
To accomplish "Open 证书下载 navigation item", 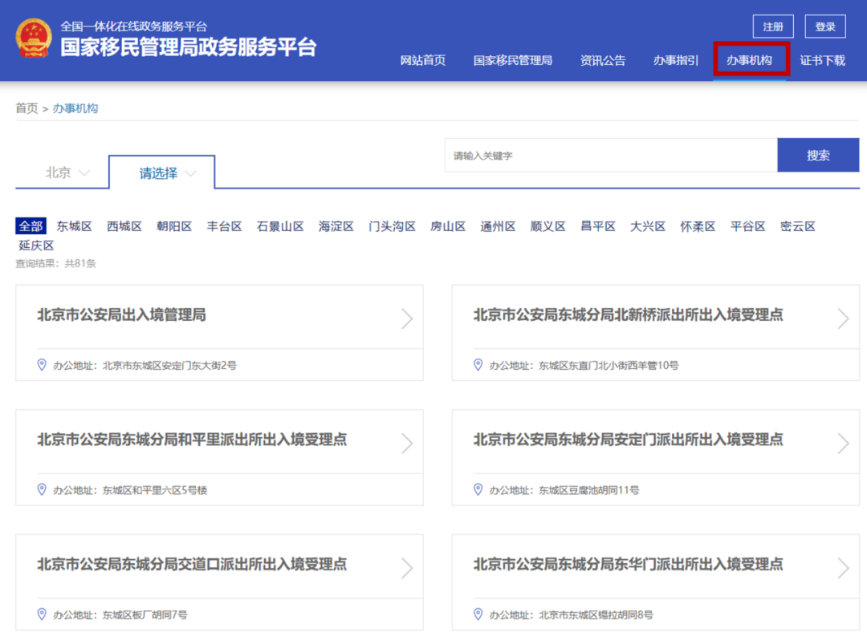I will (823, 60).
